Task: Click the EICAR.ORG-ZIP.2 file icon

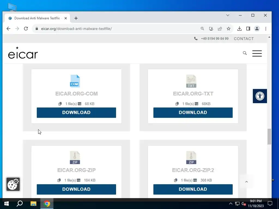Action: click(191, 158)
